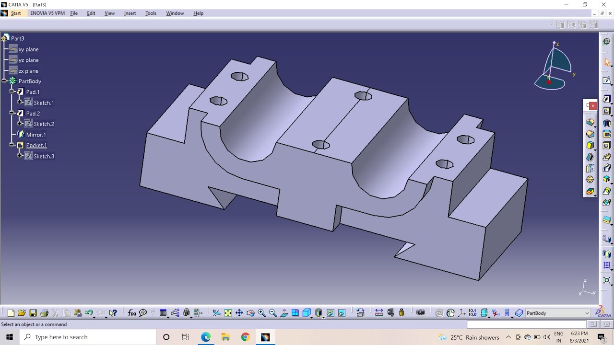Swap the visible space

click(x=342, y=313)
